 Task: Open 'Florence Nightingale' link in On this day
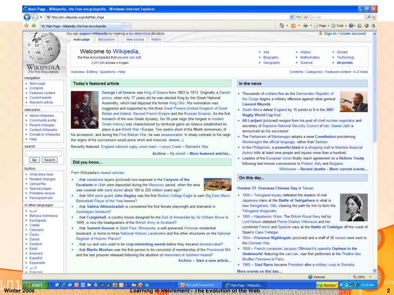pos(272,238)
